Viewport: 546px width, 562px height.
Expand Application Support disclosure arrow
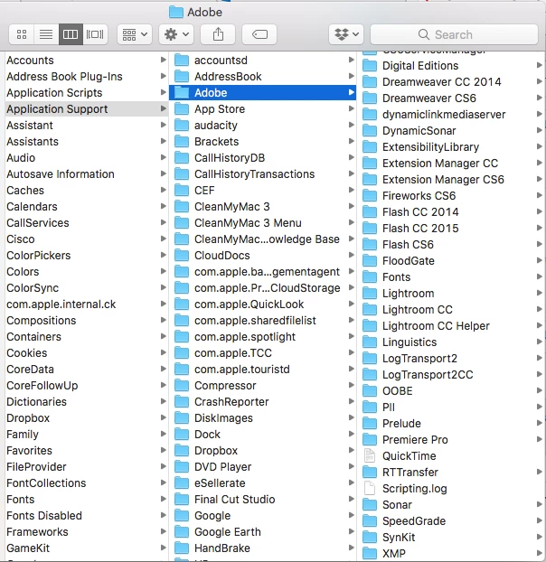(x=163, y=108)
